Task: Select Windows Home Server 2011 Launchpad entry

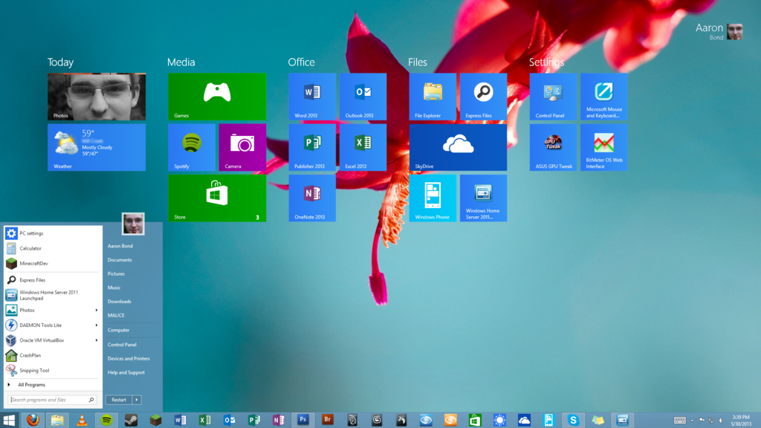Action: 53,295
